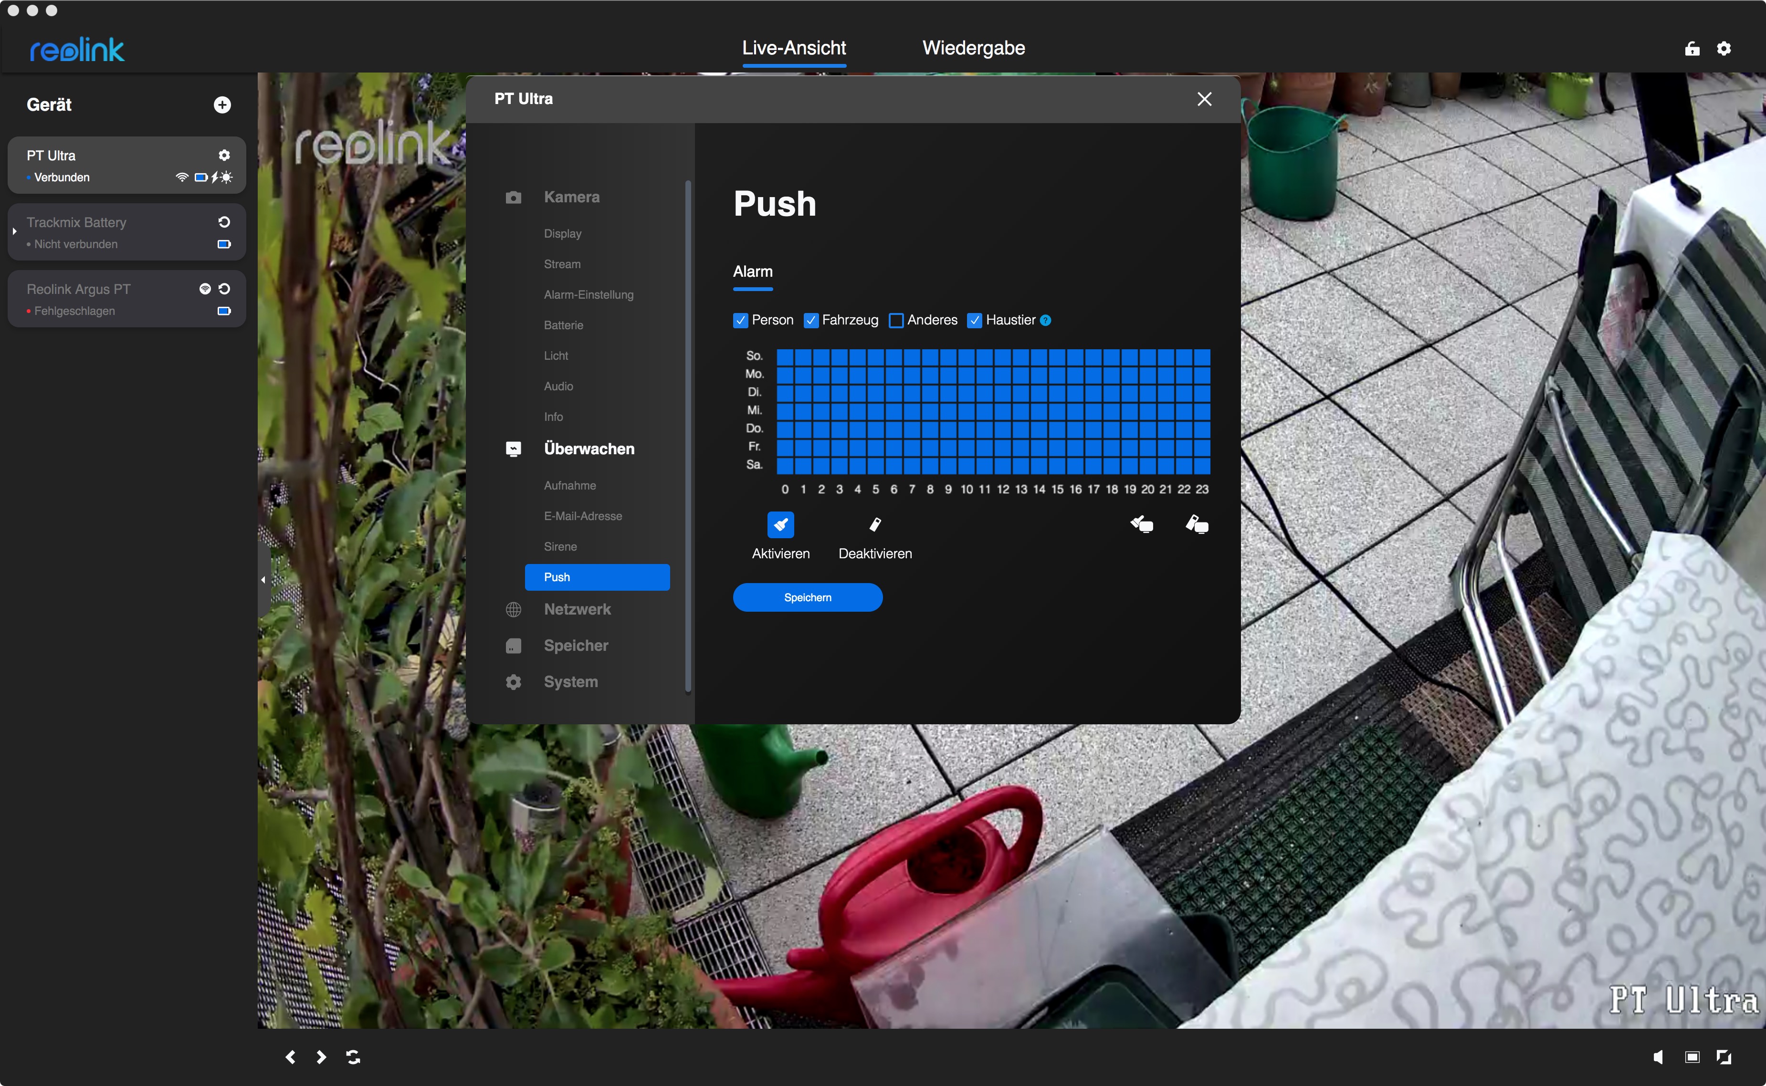Viewport: 1766px width, 1086px height.
Task: Click the add device plus icon
Action: pos(222,105)
